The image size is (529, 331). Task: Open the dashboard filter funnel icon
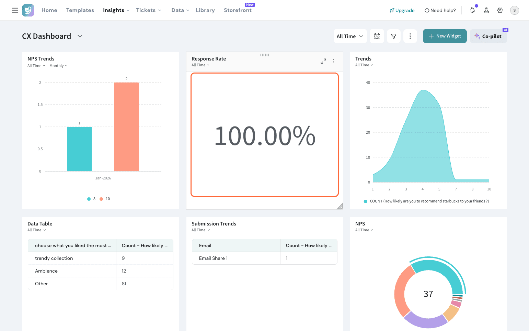tap(394, 36)
